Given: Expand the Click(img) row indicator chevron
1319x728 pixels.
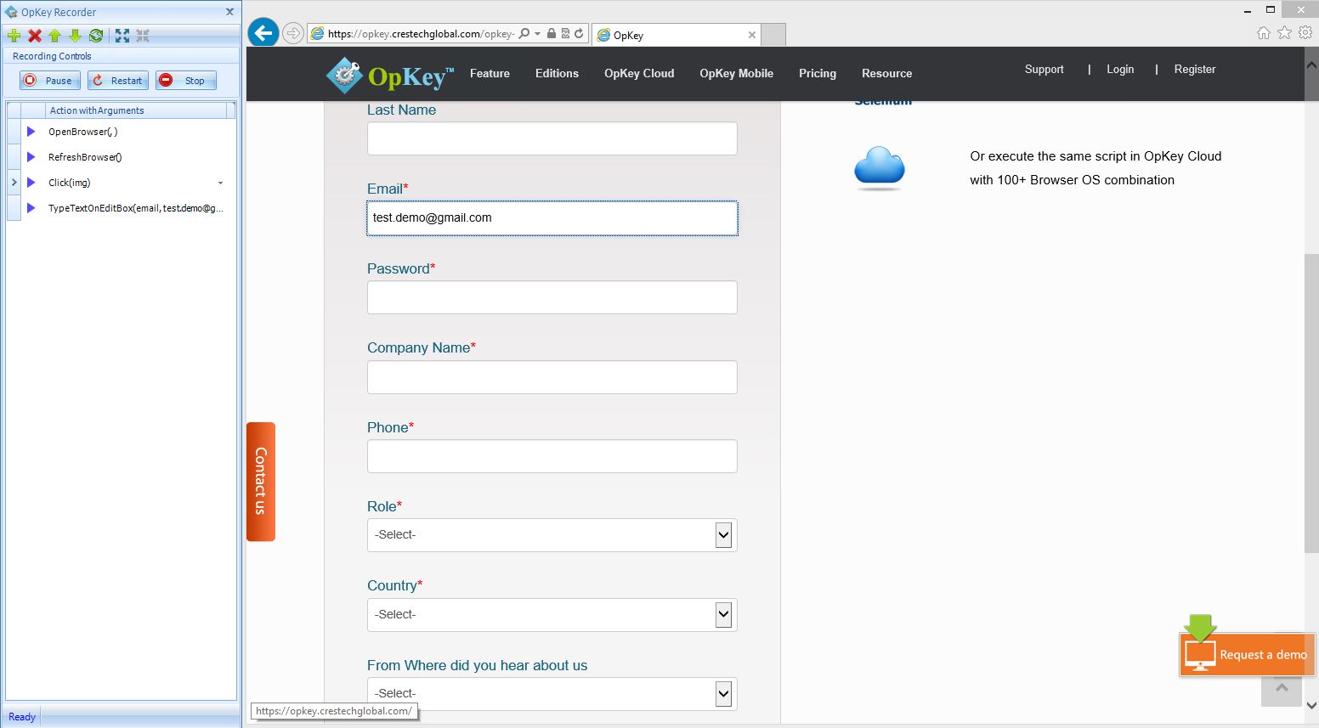Looking at the screenshot, I should coord(14,183).
